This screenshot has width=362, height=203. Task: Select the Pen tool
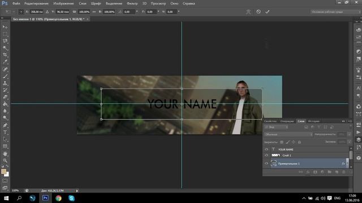(x=5, y=125)
